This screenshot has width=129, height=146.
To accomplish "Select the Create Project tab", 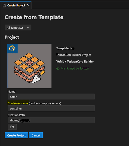I will [16, 6].
